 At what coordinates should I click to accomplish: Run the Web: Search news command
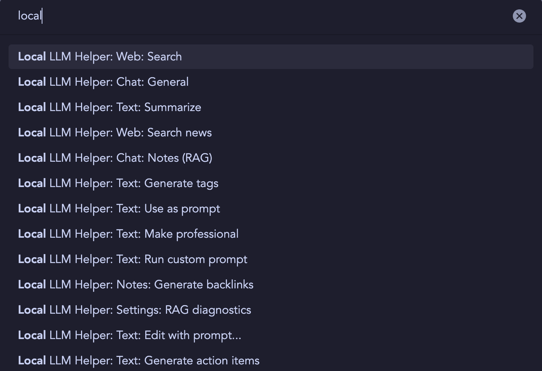point(115,133)
